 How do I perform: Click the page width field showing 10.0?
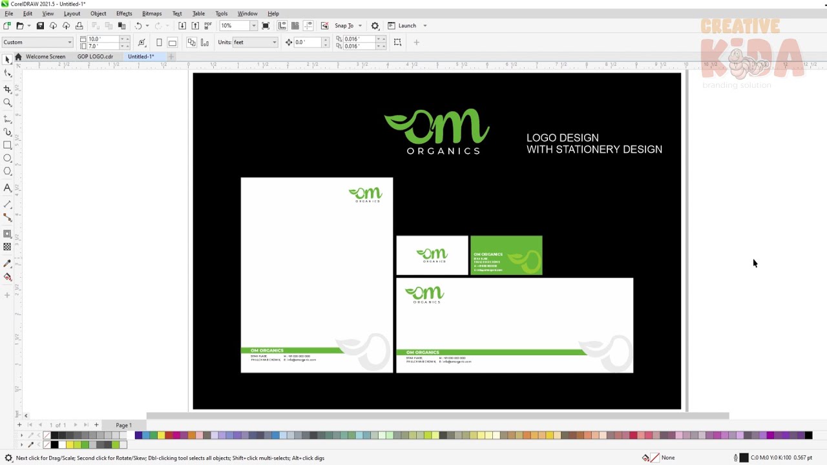click(103, 39)
